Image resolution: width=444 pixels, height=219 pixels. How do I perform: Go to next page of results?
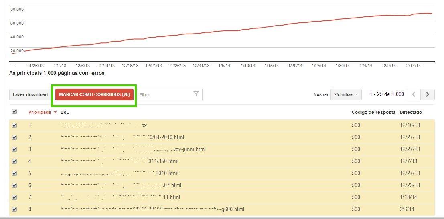pyautogui.click(x=428, y=94)
